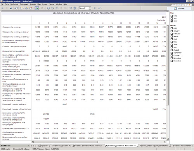Click the Undo back arrow in toolbar

tap(2, 8)
